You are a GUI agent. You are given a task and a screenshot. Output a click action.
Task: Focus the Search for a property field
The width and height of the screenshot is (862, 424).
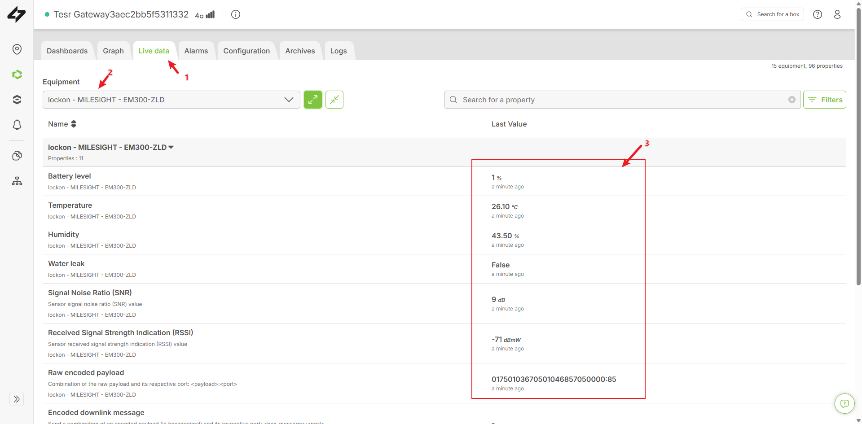pyautogui.click(x=622, y=100)
